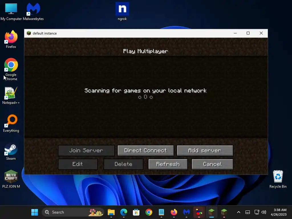Click the Scanning for games on your local network text
The height and width of the screenshot is (219, 292).
[x=145, y=90]
